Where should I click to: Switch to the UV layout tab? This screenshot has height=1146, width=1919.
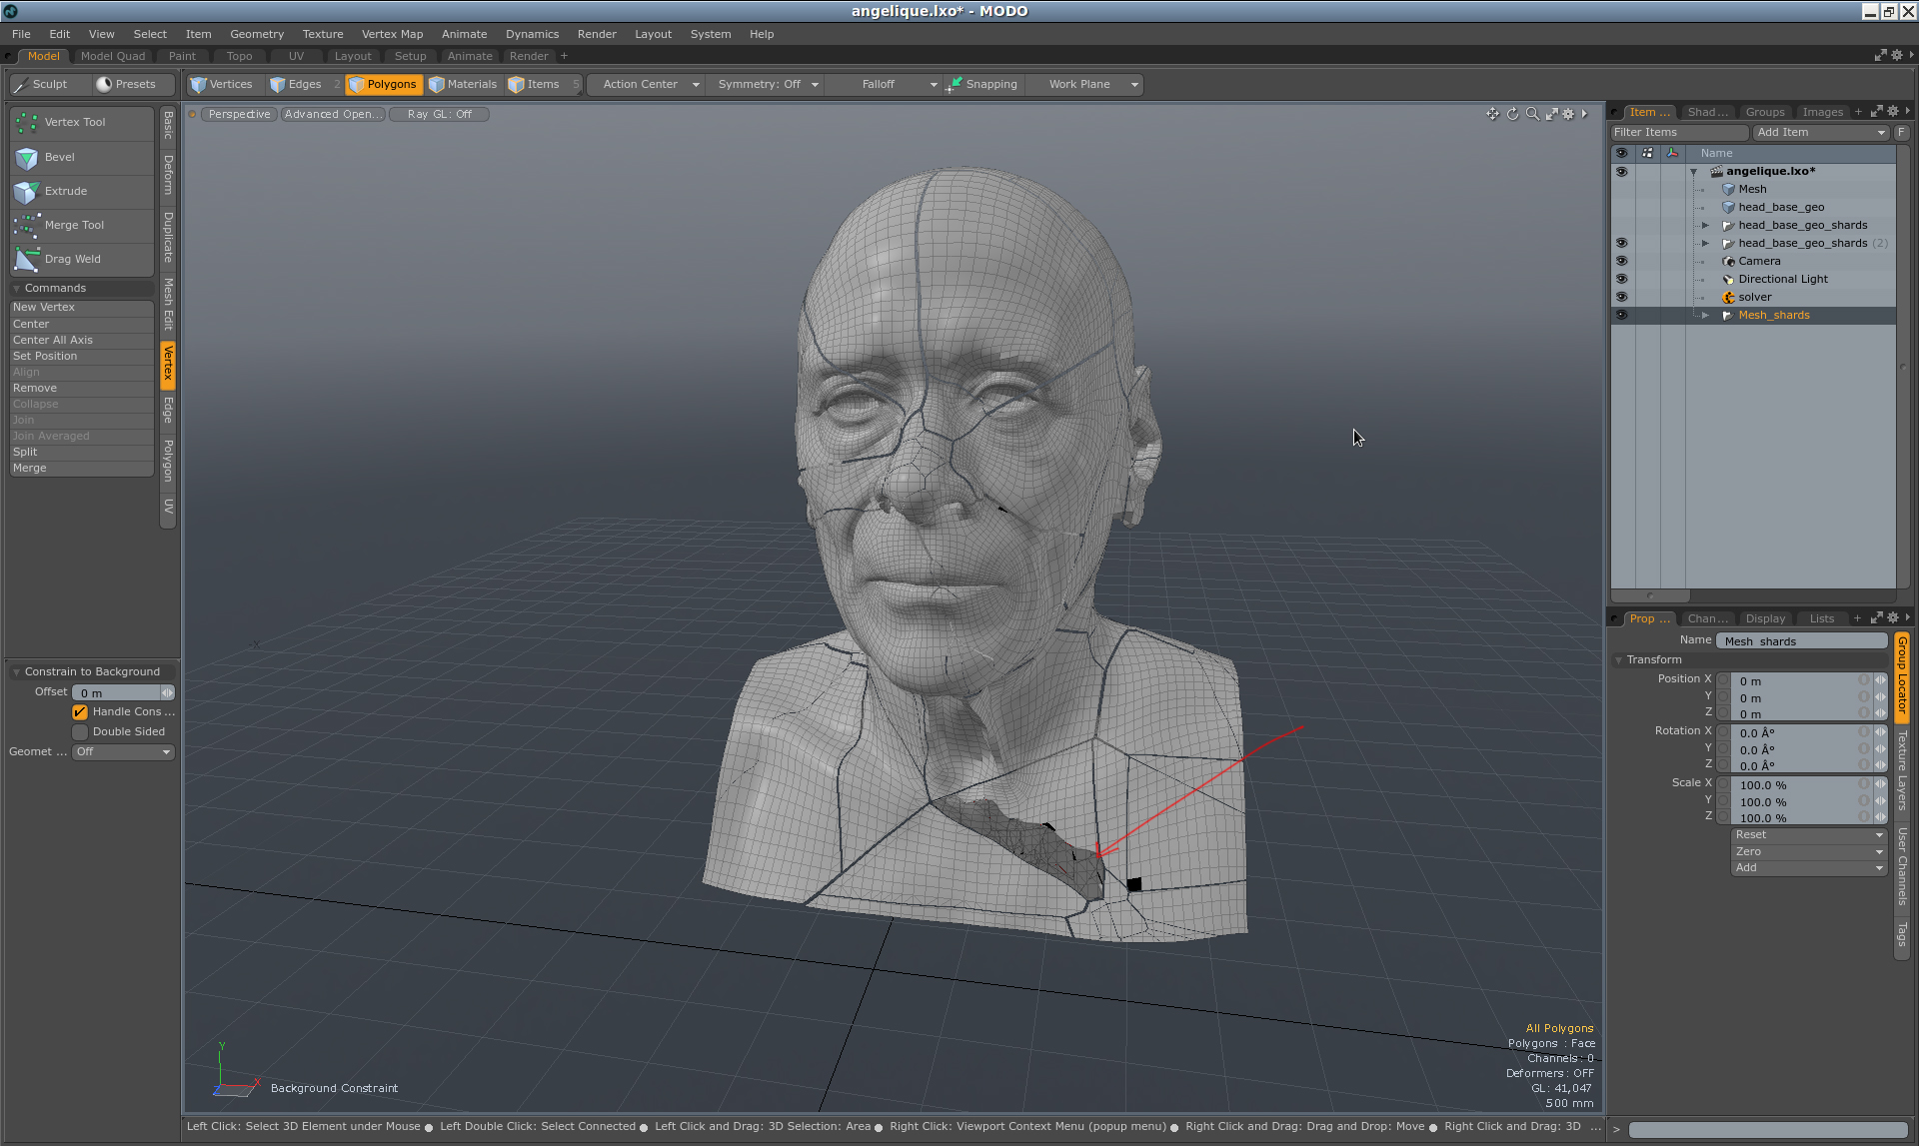[296, 57]
